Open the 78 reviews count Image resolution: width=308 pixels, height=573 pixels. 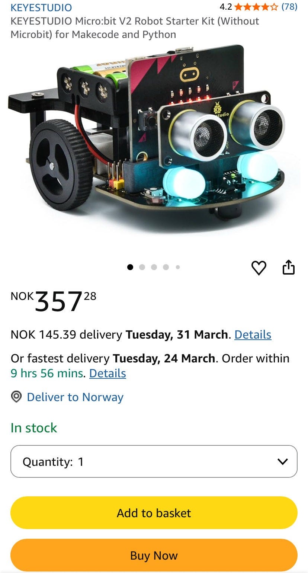pyautogui.click(x=289, y=7)
